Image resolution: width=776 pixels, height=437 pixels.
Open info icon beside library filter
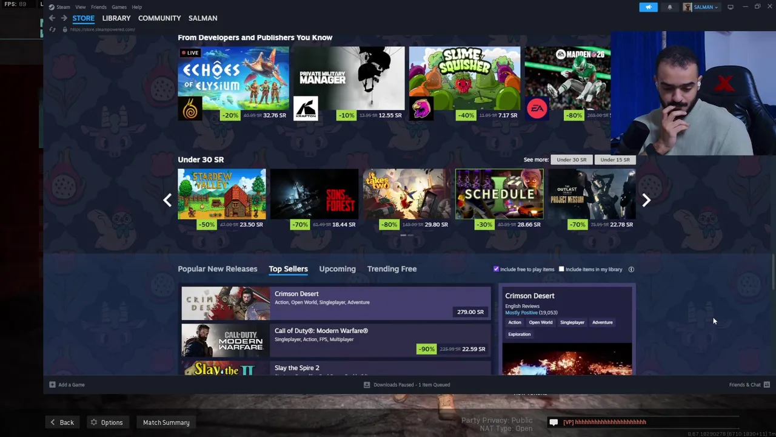(631, 269)
